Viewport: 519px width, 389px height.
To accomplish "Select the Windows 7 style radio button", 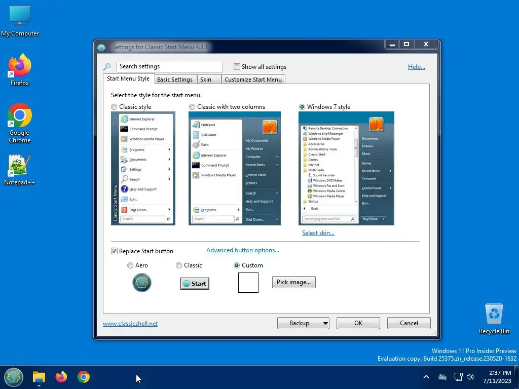I will click(x=302, y=107).
